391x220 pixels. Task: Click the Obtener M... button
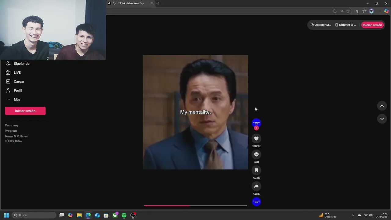point(321,25)
